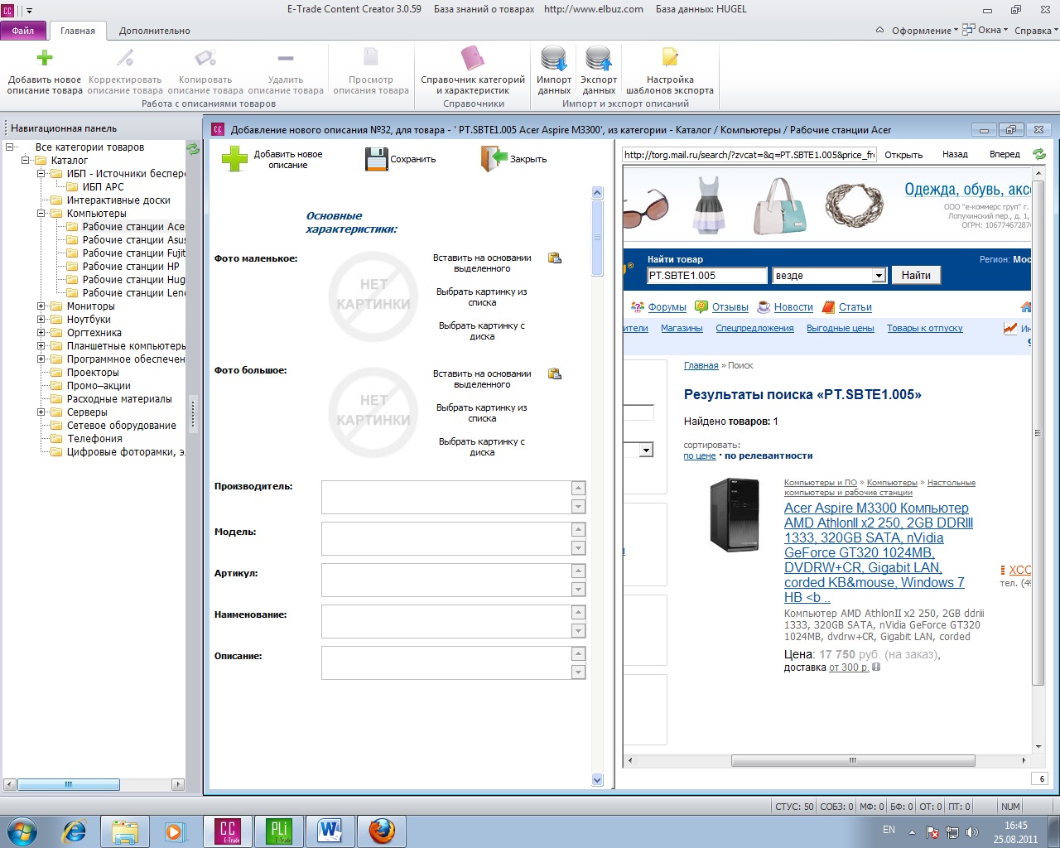This screenshot has width=1060, height=848.
Task: Click the Открыть button in browser bar
Action: 903,155
